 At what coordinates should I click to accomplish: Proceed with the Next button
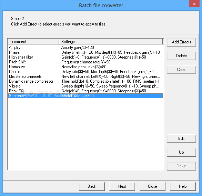pyautogui.click(x=122, y=186)
